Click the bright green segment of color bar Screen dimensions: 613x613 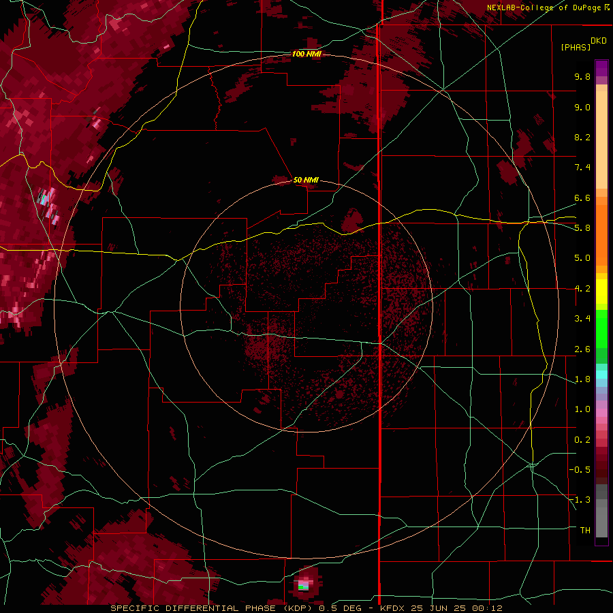(601, 328)
